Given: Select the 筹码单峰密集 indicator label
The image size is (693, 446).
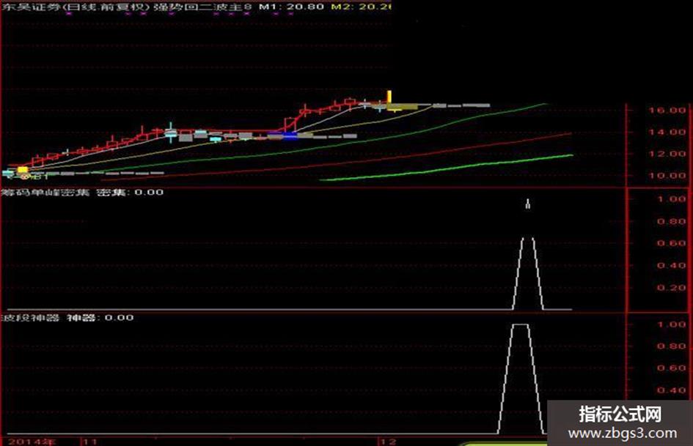Looking at the screenshot, I should point(45,192).
